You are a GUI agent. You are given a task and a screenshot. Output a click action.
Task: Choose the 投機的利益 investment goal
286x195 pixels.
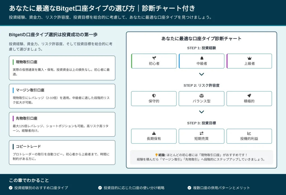pos(249,136)
